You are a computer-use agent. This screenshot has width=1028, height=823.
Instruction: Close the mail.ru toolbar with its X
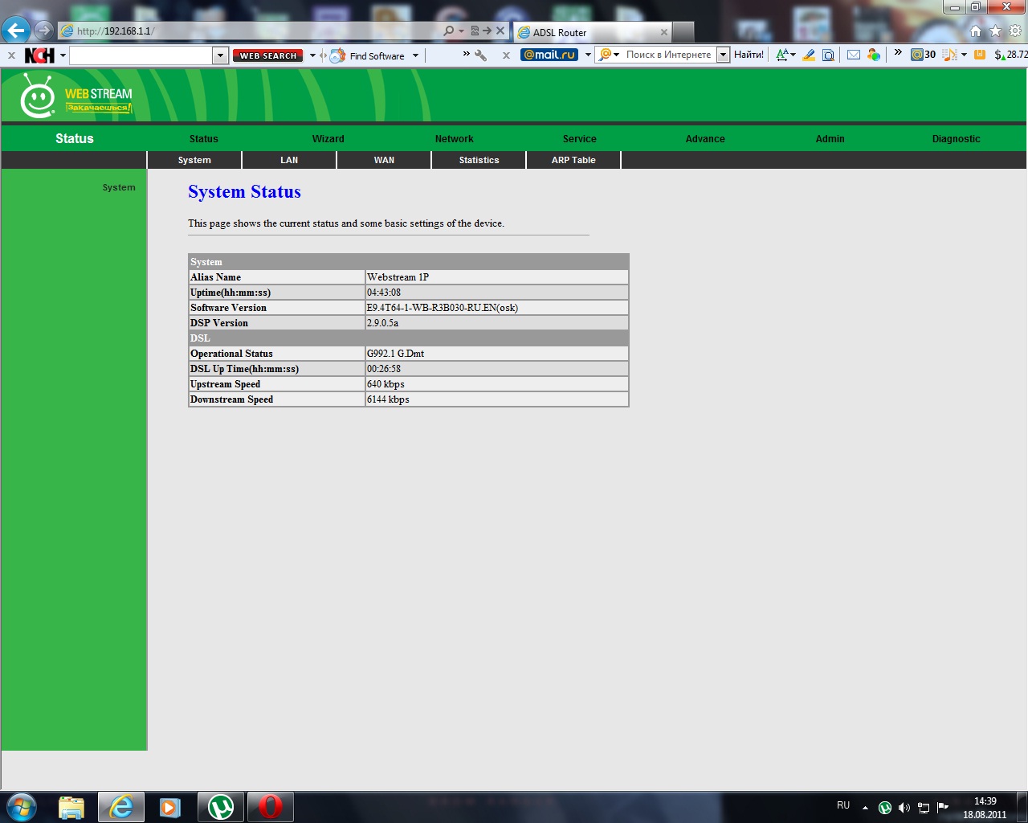[506, 55]
